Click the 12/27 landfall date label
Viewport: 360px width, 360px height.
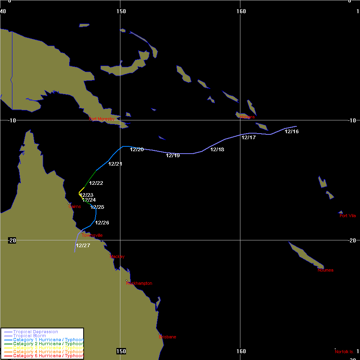point(83,246)
